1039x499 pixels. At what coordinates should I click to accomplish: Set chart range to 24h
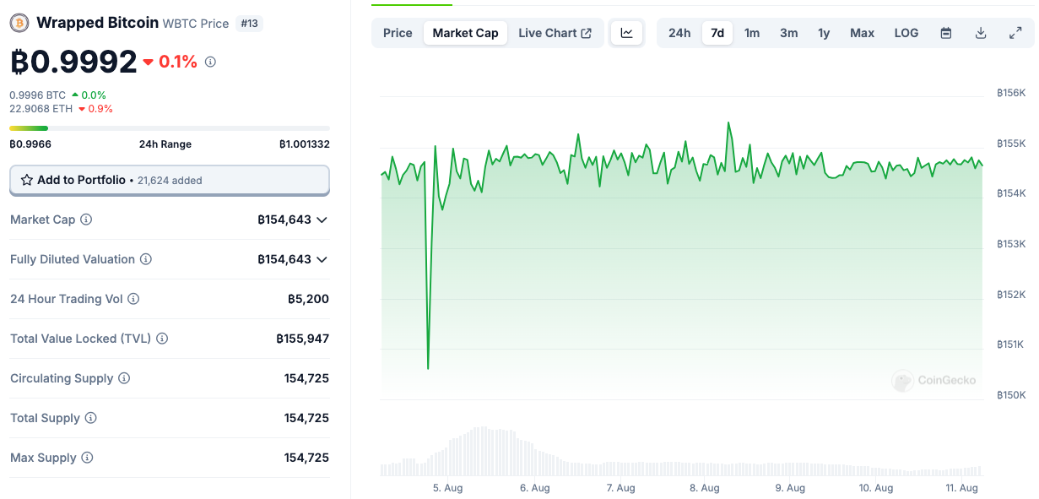[x=679, y=33]
